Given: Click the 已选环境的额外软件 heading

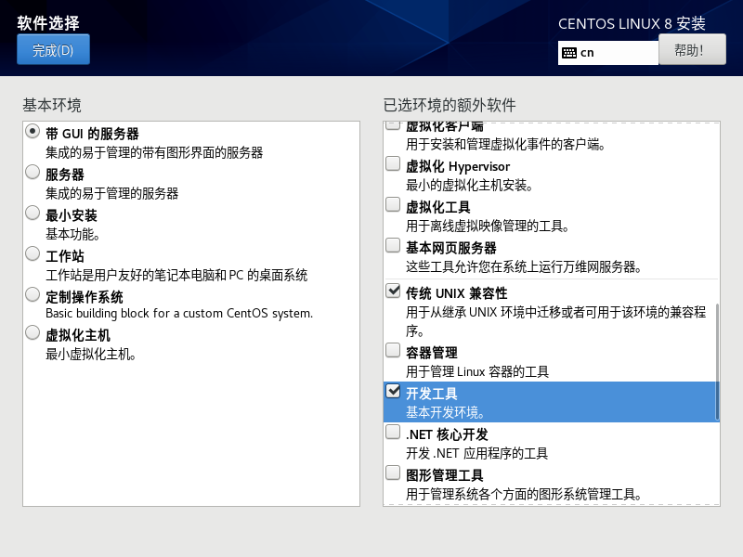Looking at the screenshot, I should pyautogui.click(x=450, y=105).
